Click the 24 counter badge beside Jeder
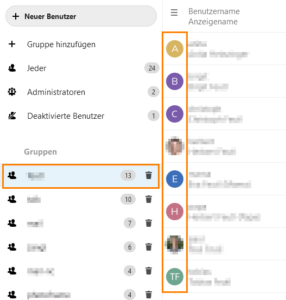The height and width of the screenshot is (300, 286). [x=152, y=68]
